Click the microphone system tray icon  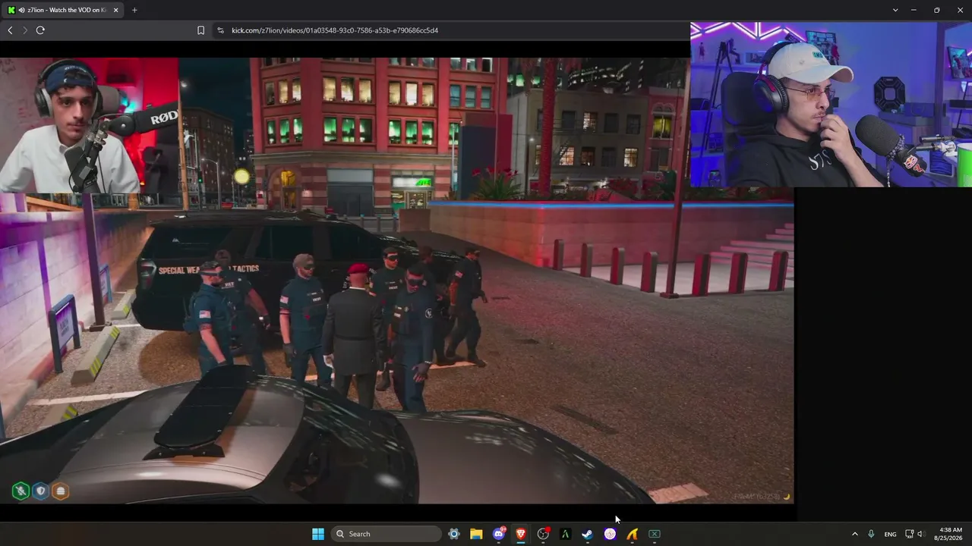click(x=871, y=534)
